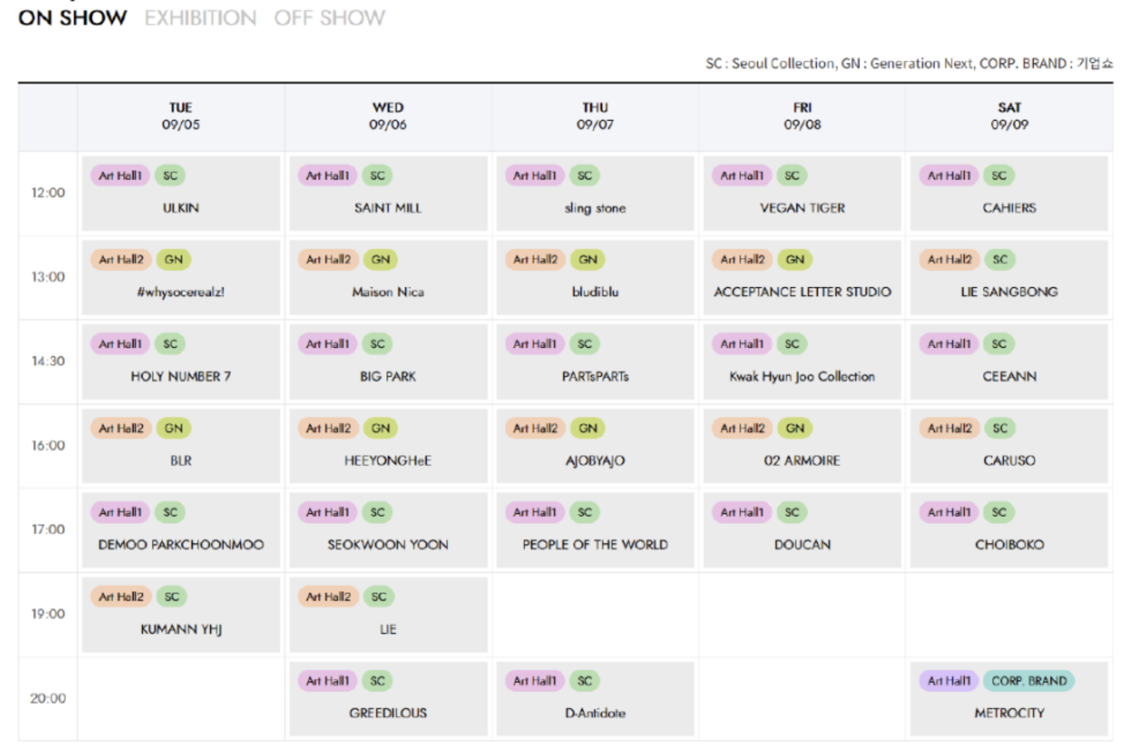Open the METROCITY show

pos(1009,699)
